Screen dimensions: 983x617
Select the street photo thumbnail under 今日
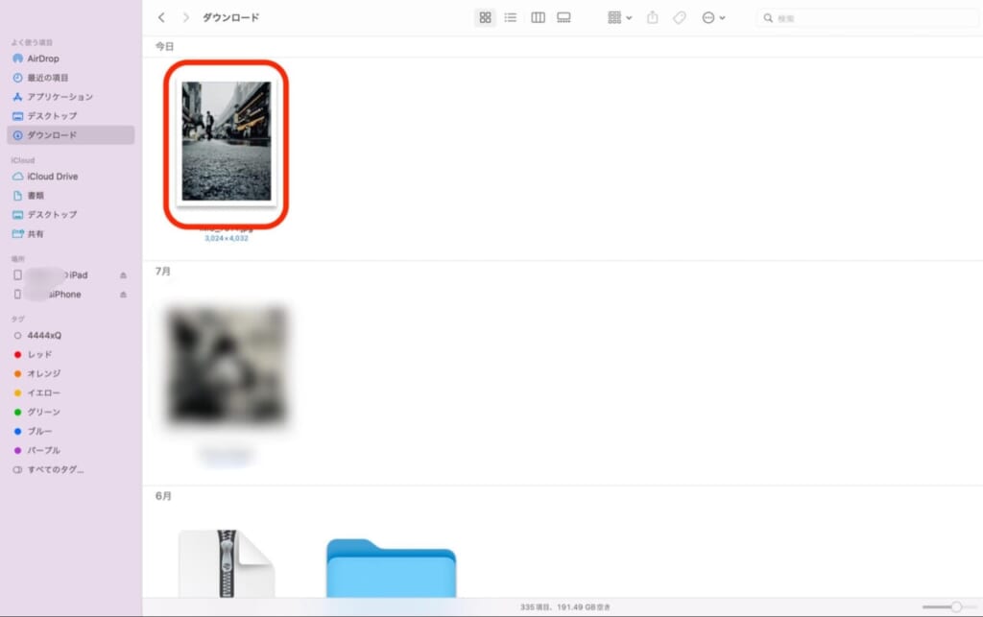coord(227,142)
